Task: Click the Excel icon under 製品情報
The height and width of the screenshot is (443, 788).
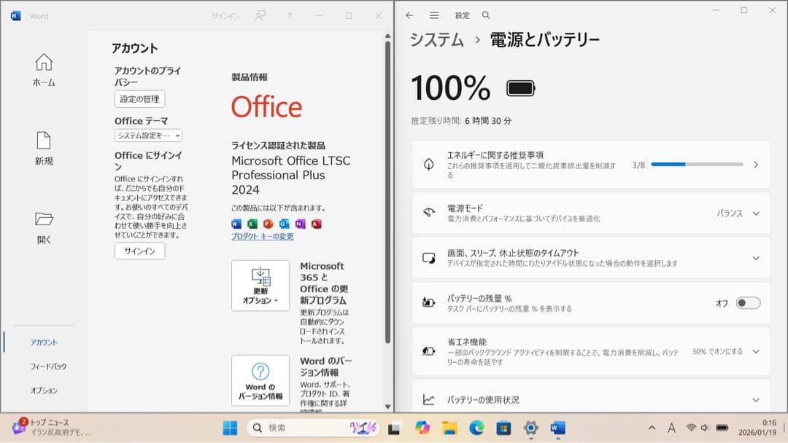Action: pos(251,224)
